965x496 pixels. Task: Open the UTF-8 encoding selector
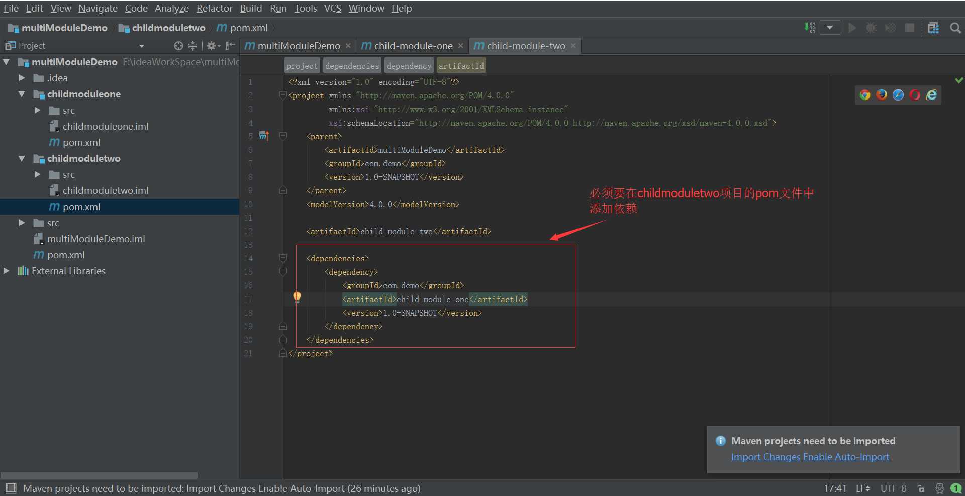pyautogui.click(x=893, y=488)
